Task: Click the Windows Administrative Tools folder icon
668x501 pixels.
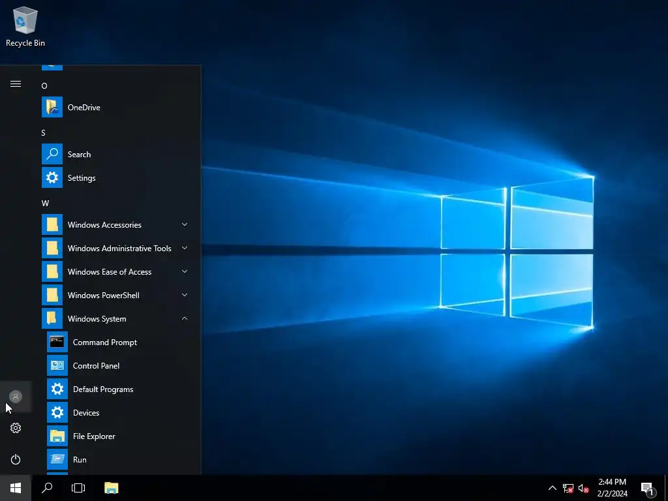Action: pyautogui.click(x=52, y=248)
